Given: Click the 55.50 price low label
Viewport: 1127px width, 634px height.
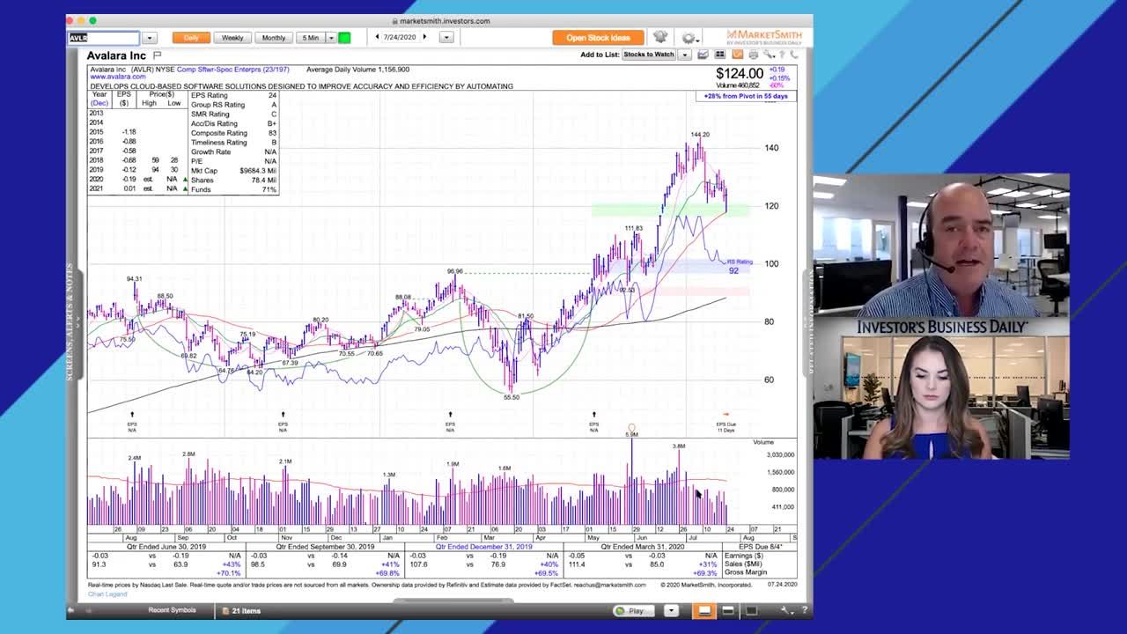Looking at the screenshot, I should pos(511,397).
